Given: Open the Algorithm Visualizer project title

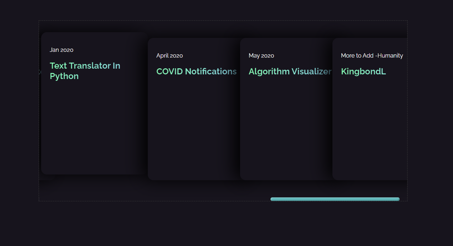Looking at the screenshot, I should tap(290, 72).
